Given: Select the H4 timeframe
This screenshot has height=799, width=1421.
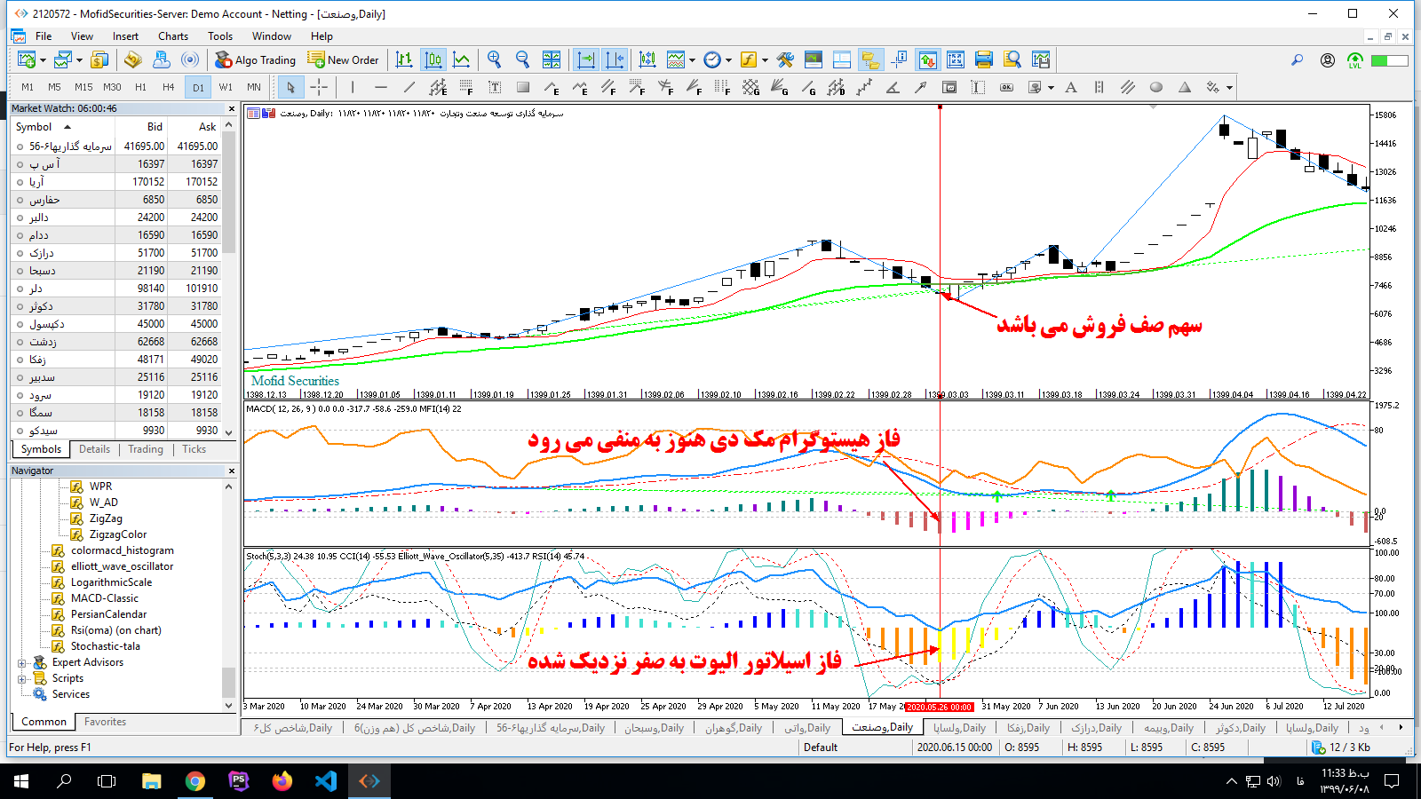Looking at the screenshot, I should click(168, 87).
